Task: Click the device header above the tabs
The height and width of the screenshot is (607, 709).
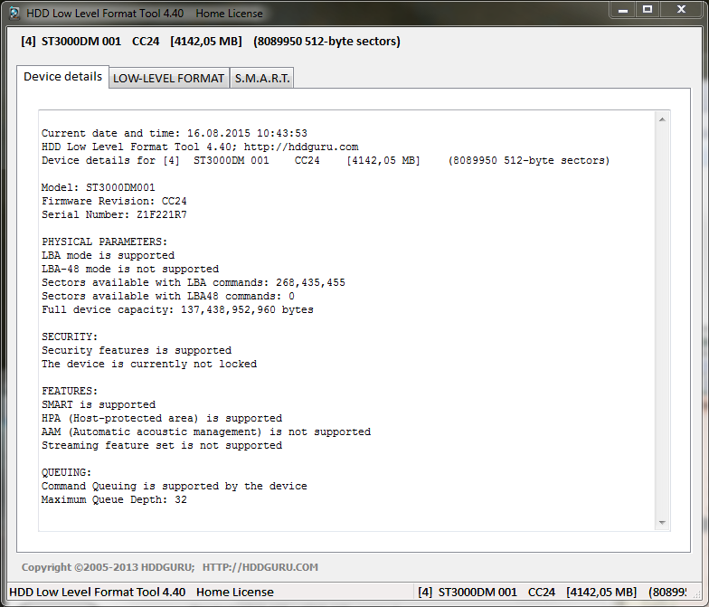Action: pos(211,42)
